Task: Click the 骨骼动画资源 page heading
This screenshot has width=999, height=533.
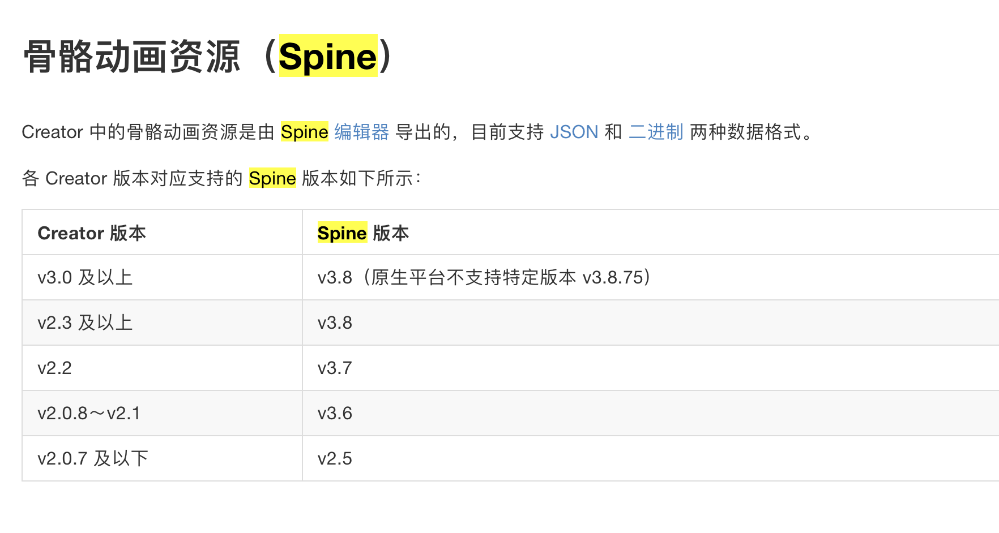Action: pos(131,57)
